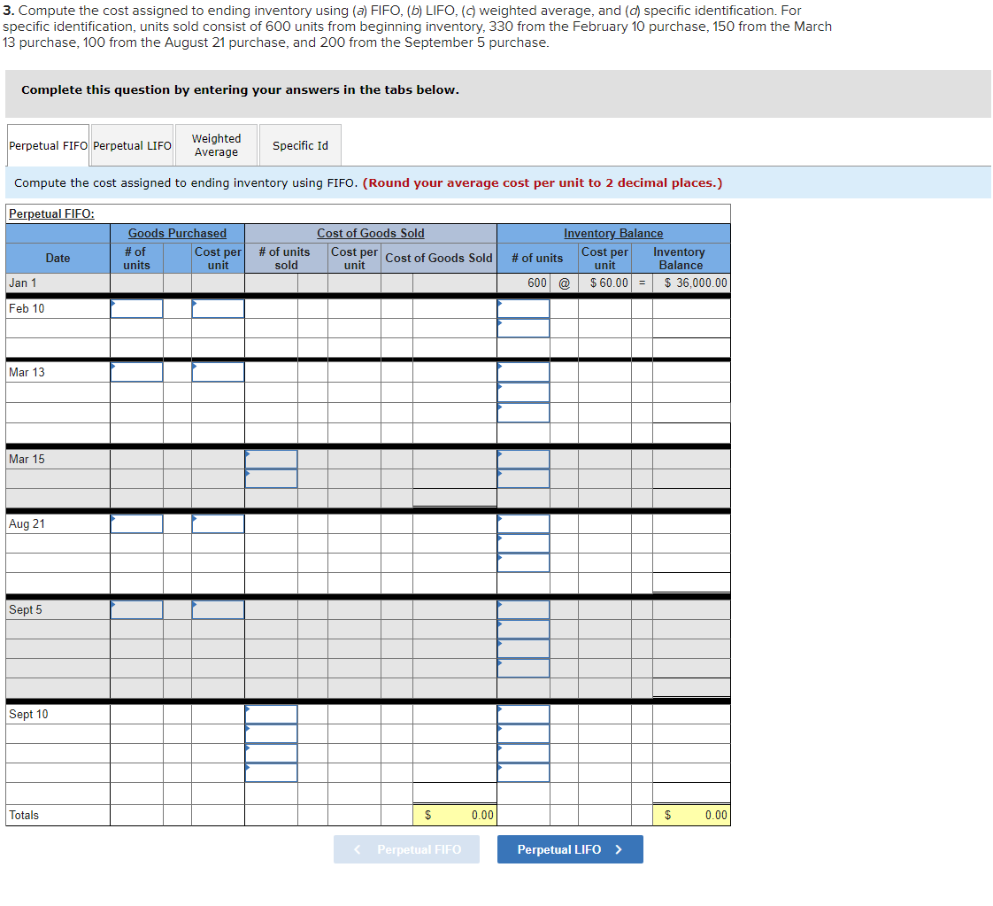Click the Date column header
This screenshot has height=906, width=993.
pyautogui.click(x=58, y=258)
